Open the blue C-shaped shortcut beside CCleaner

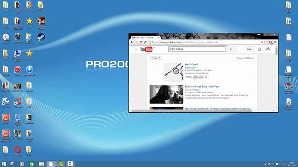6,103
